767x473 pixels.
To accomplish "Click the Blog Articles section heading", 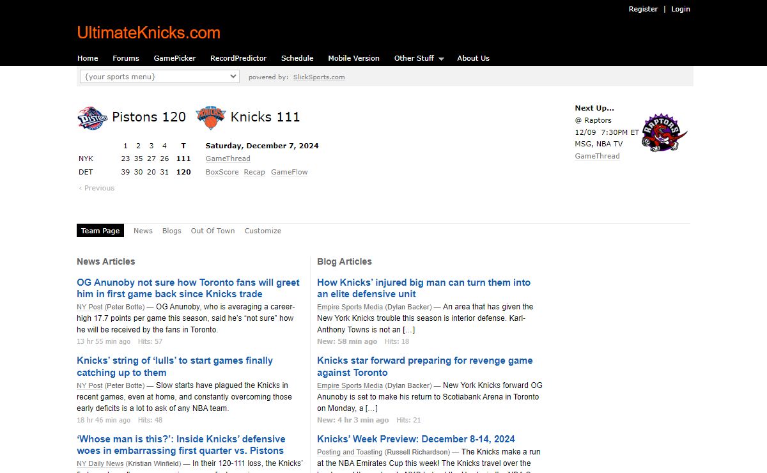I will 345,261.
